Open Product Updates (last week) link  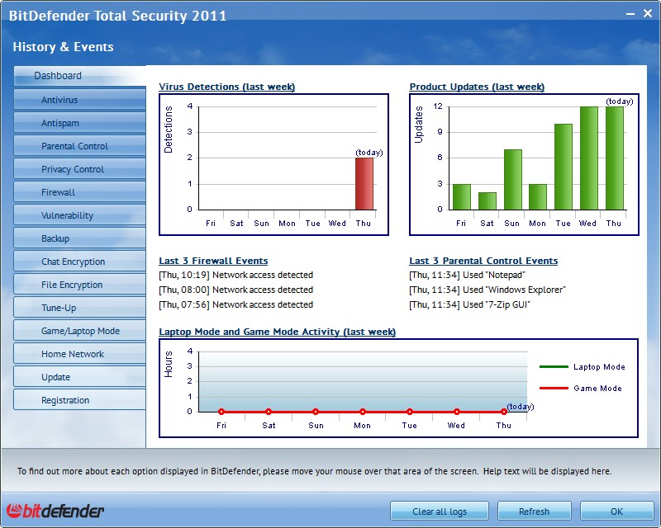pos(477,87)
